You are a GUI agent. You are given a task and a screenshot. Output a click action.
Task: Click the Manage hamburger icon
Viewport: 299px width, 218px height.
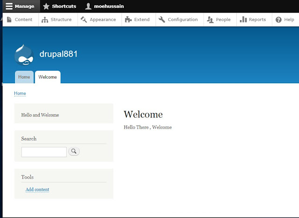coord(9,6)
